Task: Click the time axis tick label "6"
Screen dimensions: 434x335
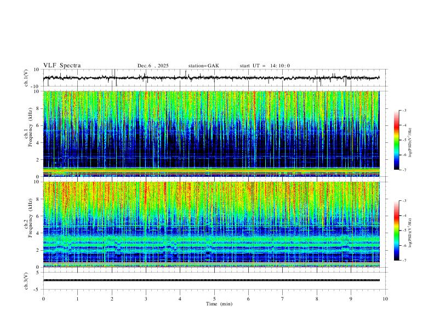Action: pyautogui.click(x=248, y=299)
